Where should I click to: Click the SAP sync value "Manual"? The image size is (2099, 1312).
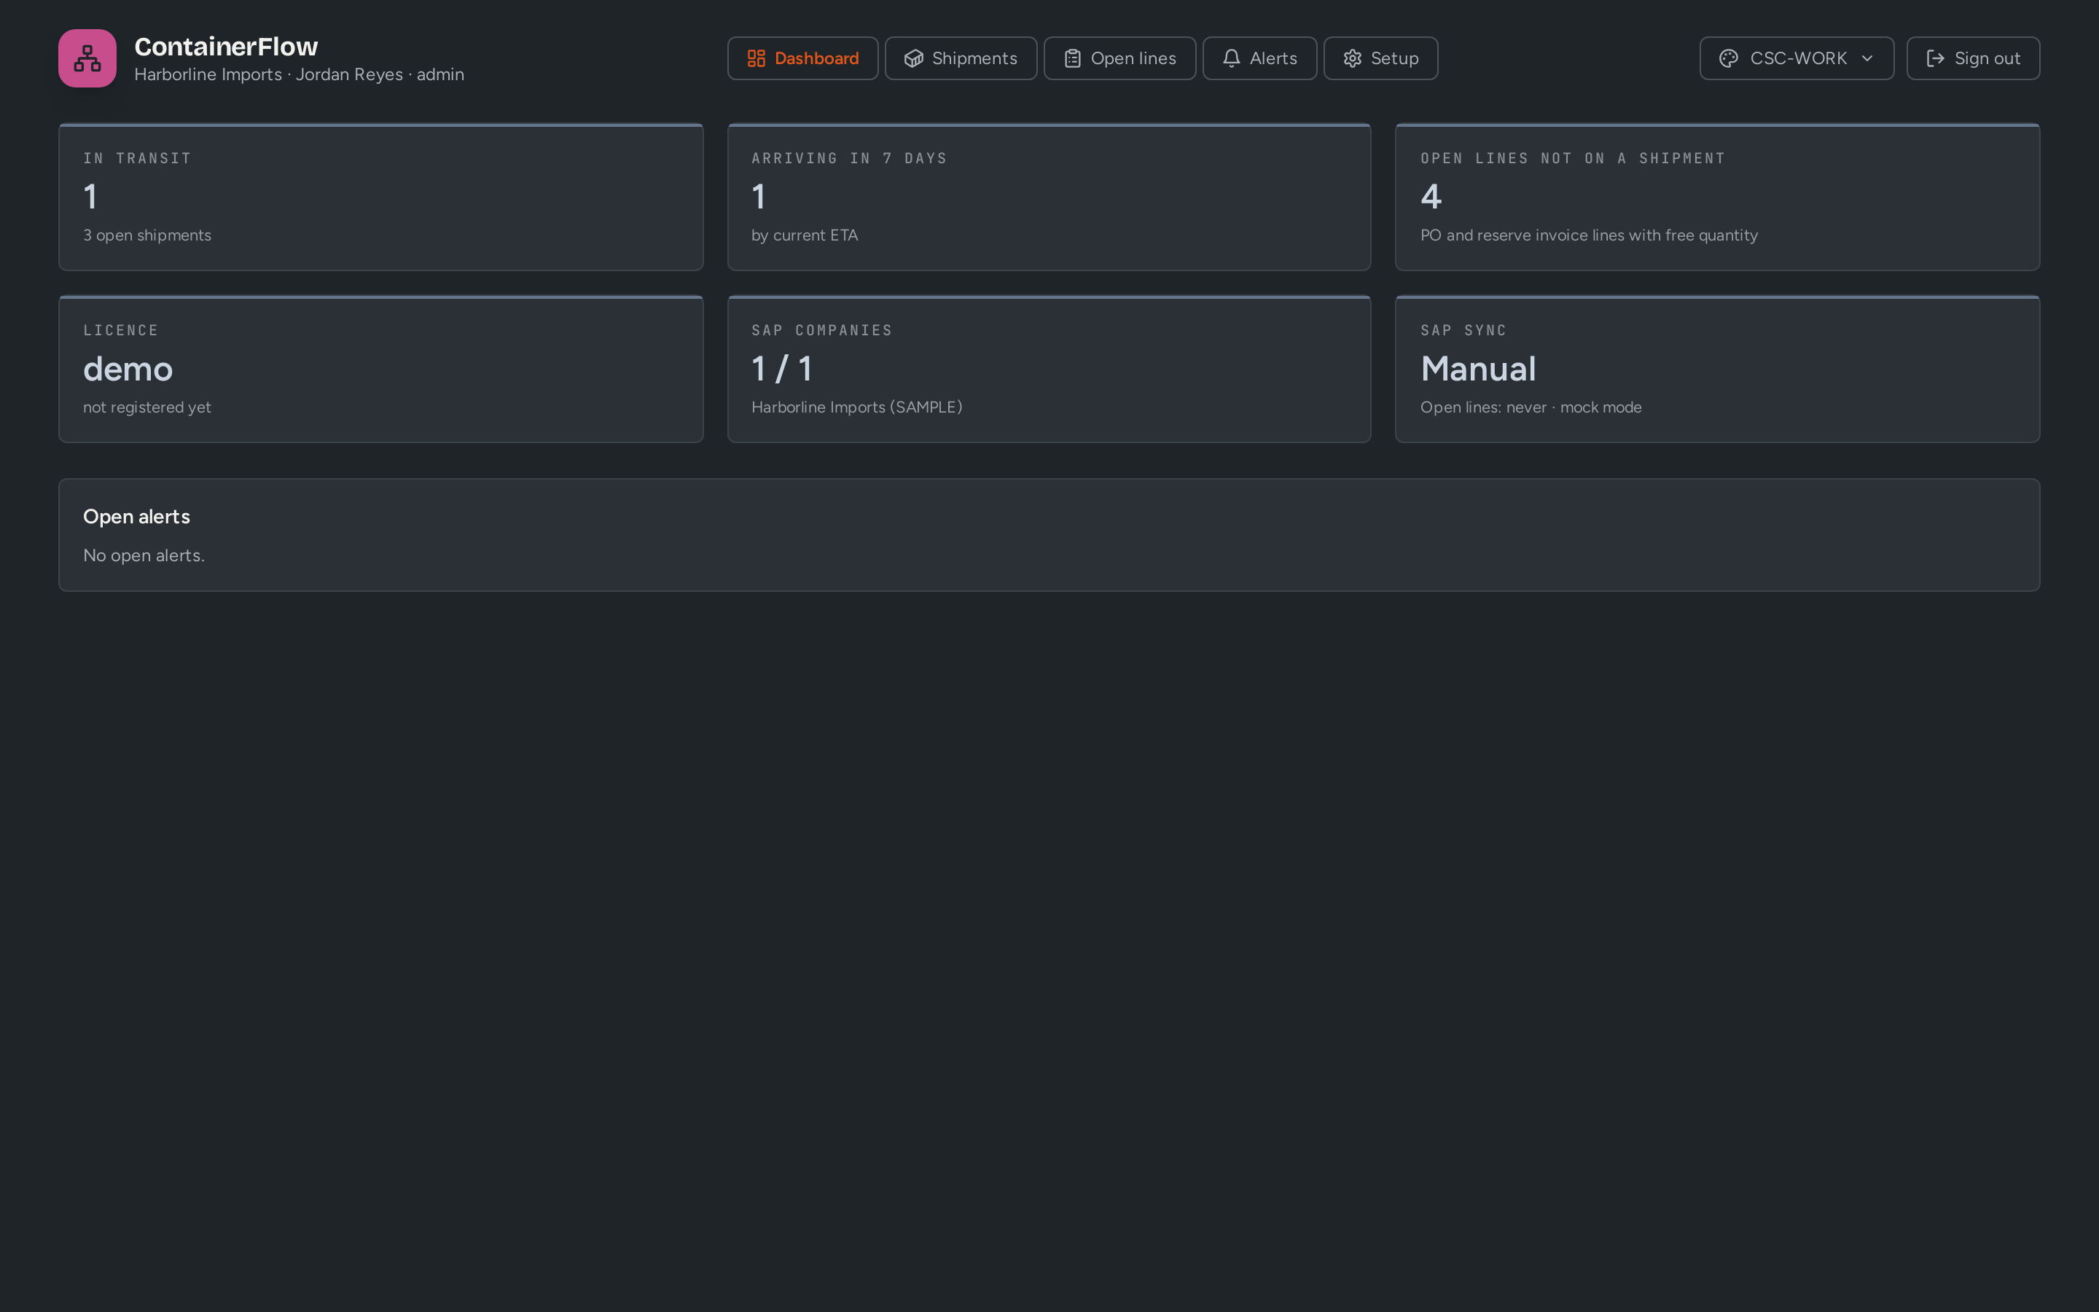point(1478,369)
